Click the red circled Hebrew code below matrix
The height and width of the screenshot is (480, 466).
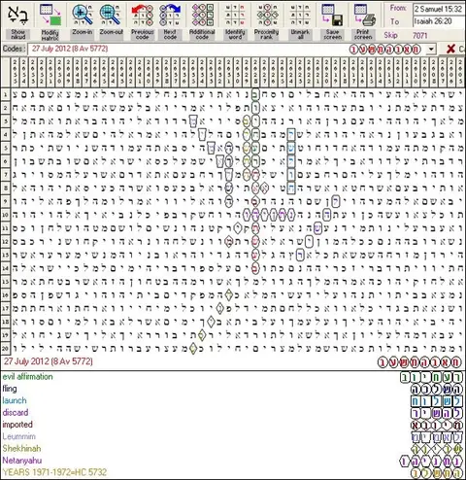pos(419,362)
